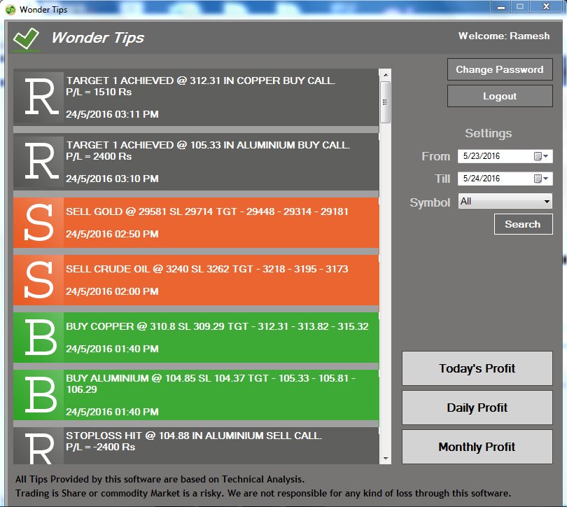Viewport: 567px width, 507px height.
Task: Click the technical analysis disclaimer line
Action: (x=160, y=480)
